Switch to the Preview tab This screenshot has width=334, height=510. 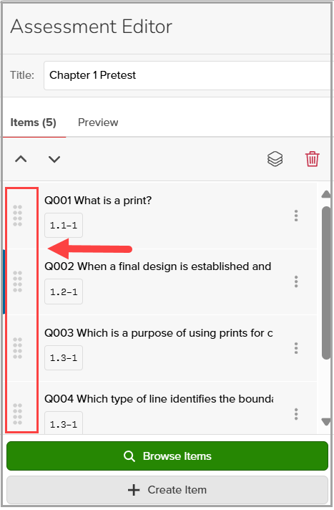98,122
